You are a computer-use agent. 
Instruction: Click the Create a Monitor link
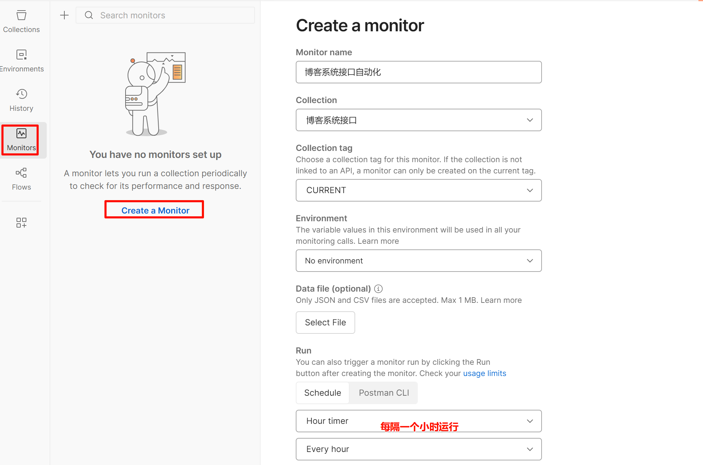[x=155, y=210]
